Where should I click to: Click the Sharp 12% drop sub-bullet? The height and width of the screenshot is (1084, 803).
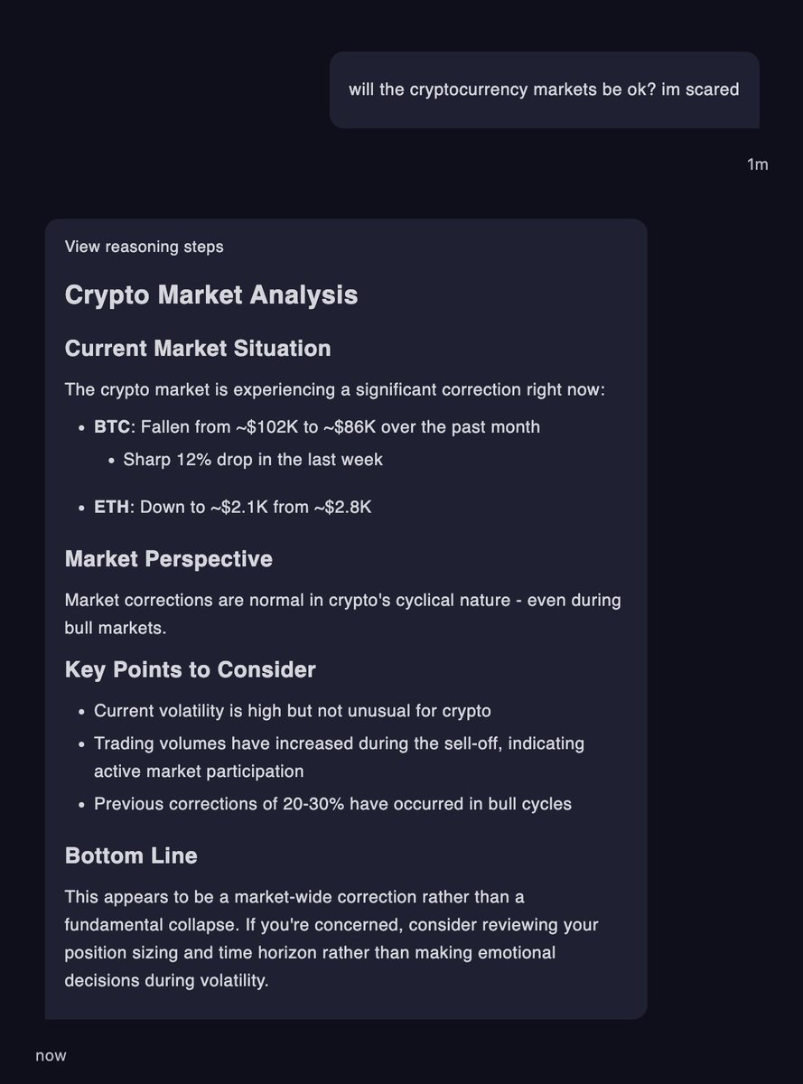[253, 459]
